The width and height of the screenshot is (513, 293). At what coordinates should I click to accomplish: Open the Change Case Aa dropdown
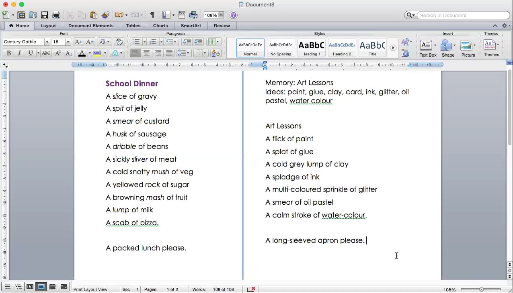pos(104,42)
